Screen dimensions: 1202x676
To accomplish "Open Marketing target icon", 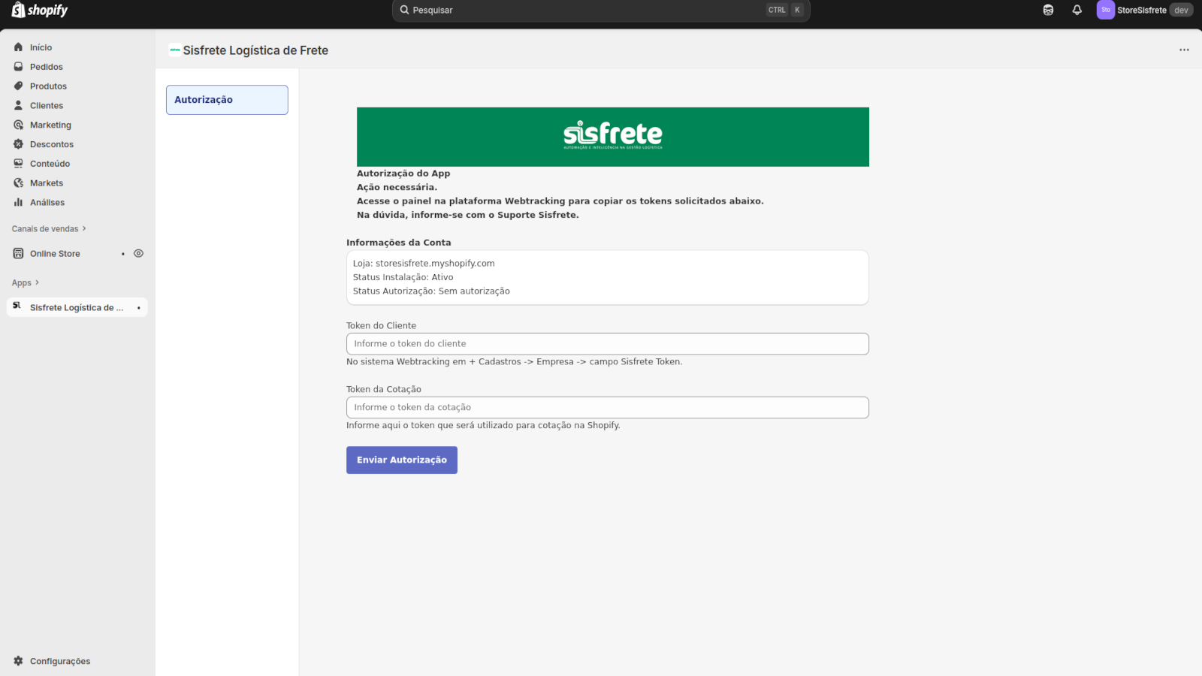I will click(x=18, y=125).
